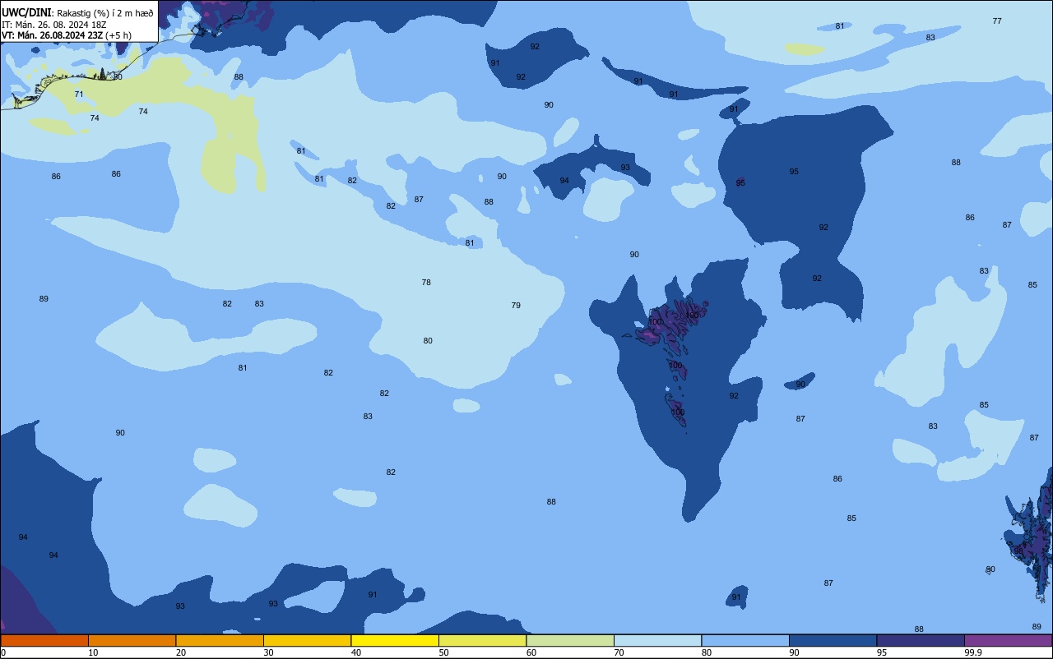
Task: Select the 50–60 yellow-green legend swatch
Action: (x=482, y=640)
